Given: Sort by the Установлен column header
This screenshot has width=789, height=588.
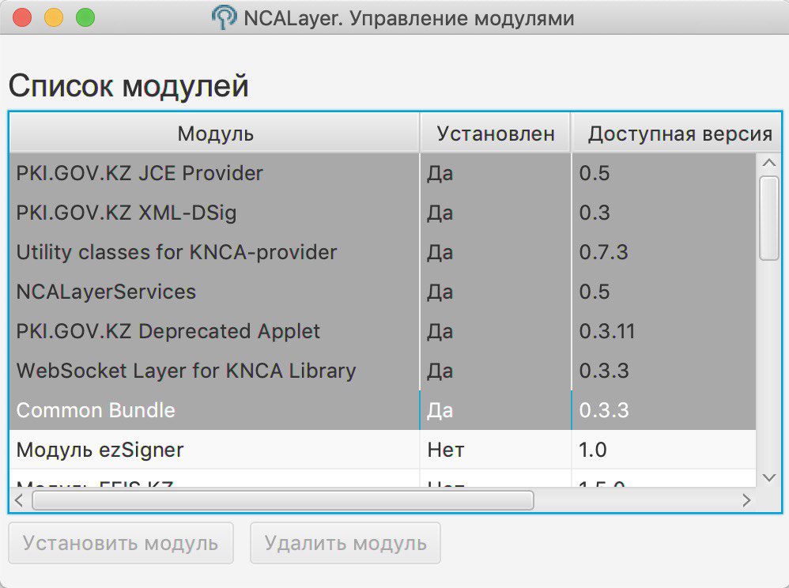Looking at the screenshot, I should 496,134.
